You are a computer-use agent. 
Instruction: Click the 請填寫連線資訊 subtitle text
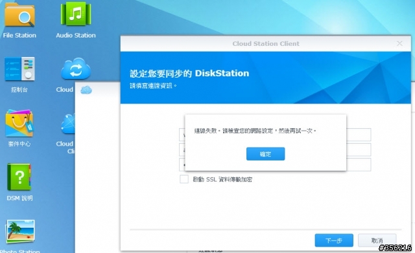tap(153, 85)
